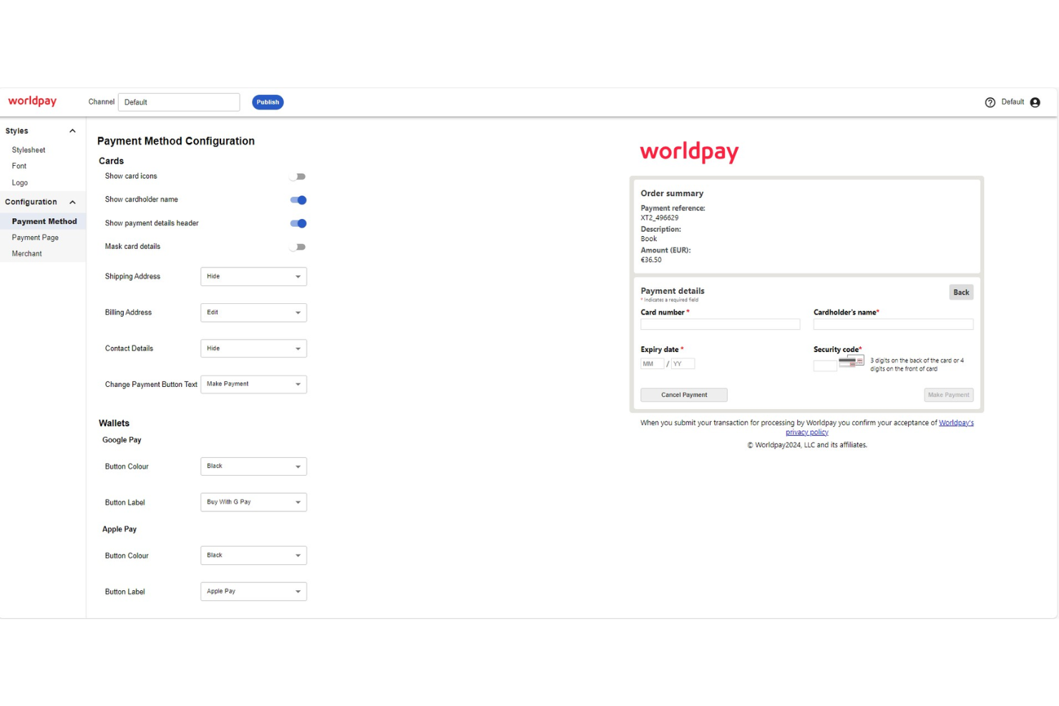Image resolution: width=1059 pixels, height=706 pixels.
Task: Turn off Show payment details header
Action: 298,223
